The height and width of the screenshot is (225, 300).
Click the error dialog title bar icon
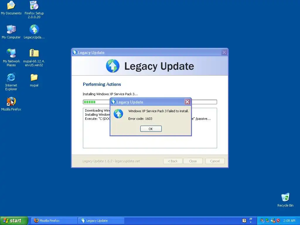tap(113, 102)
